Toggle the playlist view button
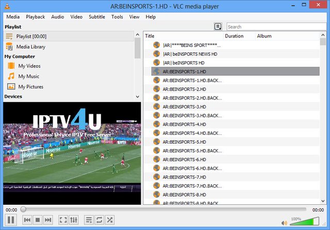Image resolution: width=330 pixels, height=230 pixels. [89, 220]
